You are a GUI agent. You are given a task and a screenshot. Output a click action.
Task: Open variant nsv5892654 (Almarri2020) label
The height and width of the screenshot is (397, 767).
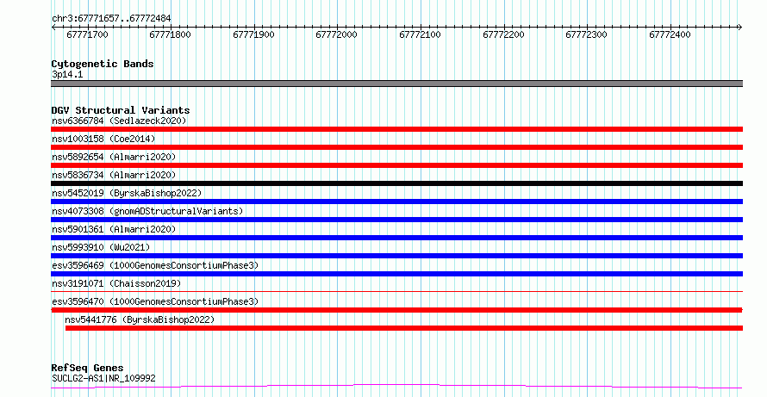click(114, 157)
